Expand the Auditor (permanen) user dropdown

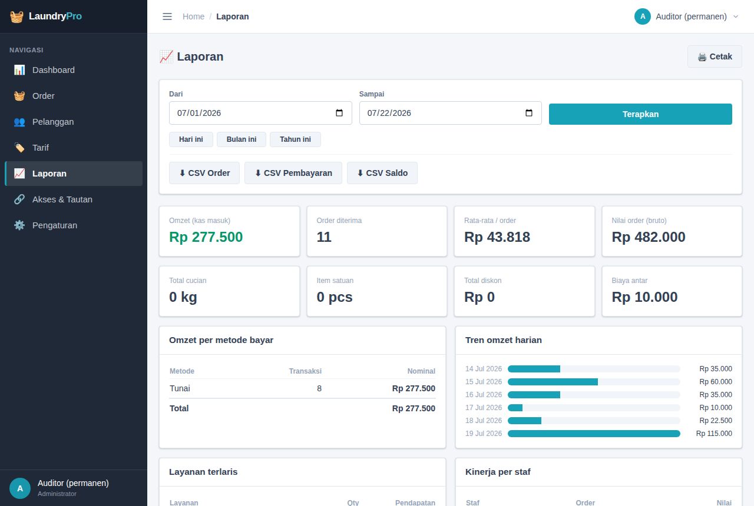(x=686, y=16)
